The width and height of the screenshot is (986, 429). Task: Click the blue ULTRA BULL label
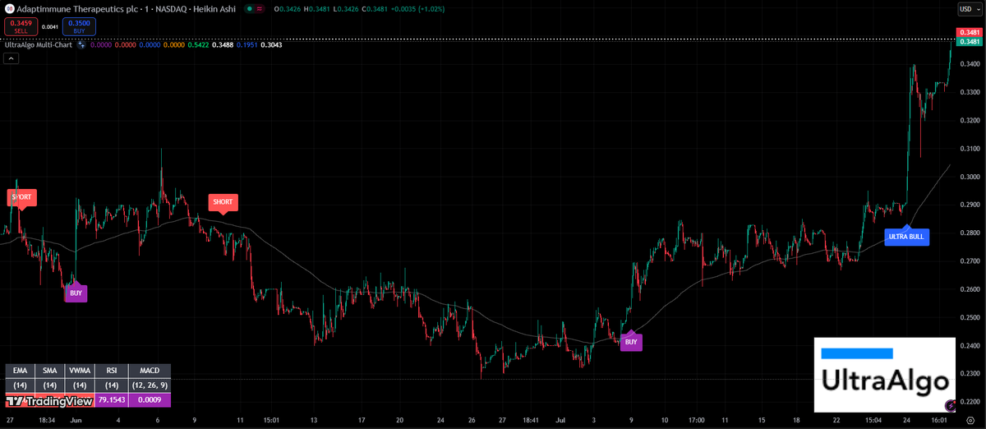(906, 237)
